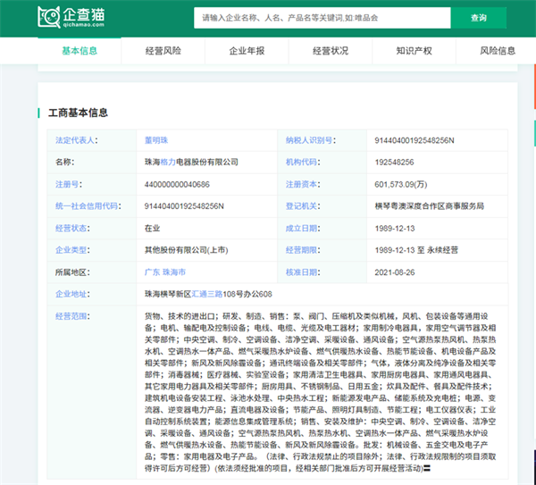Select 1989-12-13 至 永续经营 text

coord(416,250)
